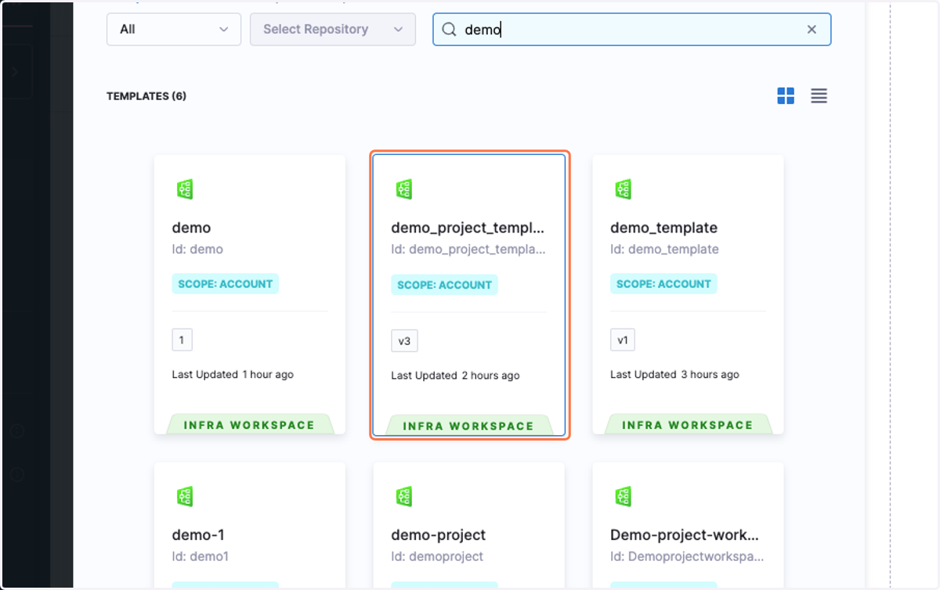Viewport: 940px width, 590px height.
Task: Click the demo_template card's SCOPE: ACCOUNT tag
Action: coord(663,284)
